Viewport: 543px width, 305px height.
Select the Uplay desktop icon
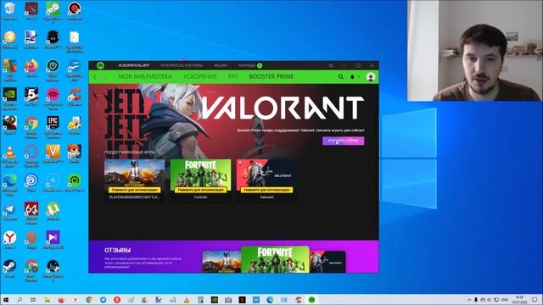point(31,183)
